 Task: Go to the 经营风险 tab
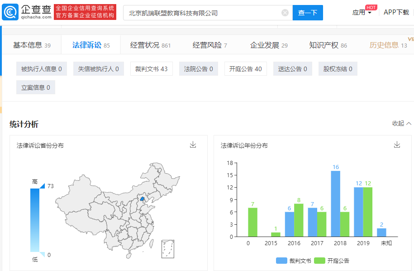pyautogui.click(x=209, y=45)
